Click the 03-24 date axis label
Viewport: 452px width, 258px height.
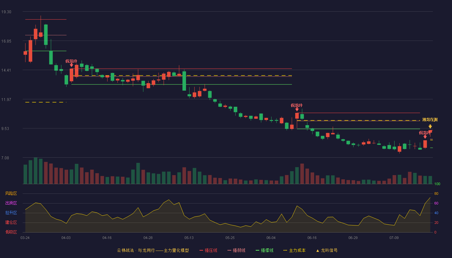click(25, 238)
